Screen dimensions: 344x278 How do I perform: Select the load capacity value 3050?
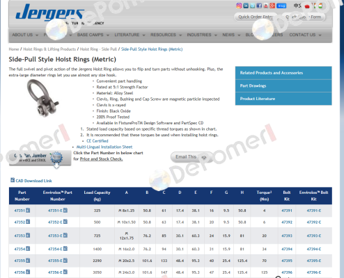coord(97,272)
